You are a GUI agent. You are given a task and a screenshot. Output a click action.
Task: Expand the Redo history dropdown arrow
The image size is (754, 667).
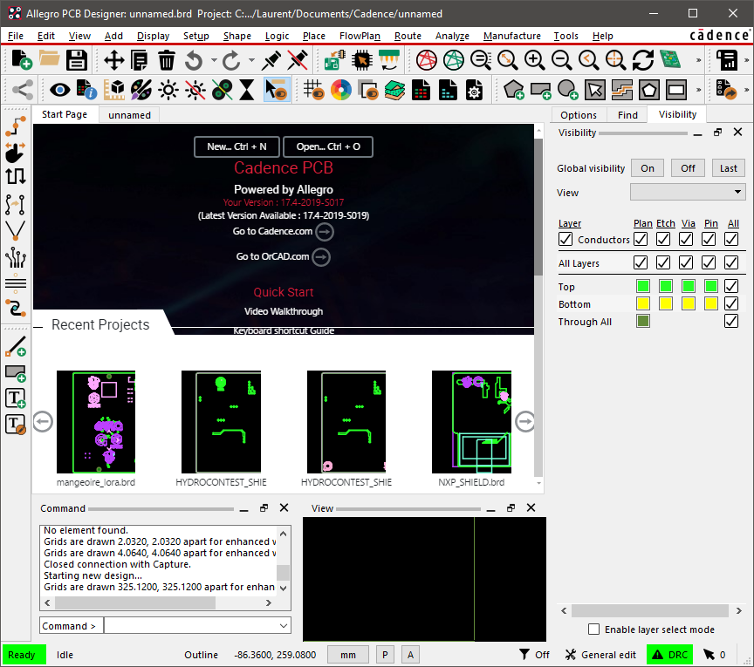(251, 60)
